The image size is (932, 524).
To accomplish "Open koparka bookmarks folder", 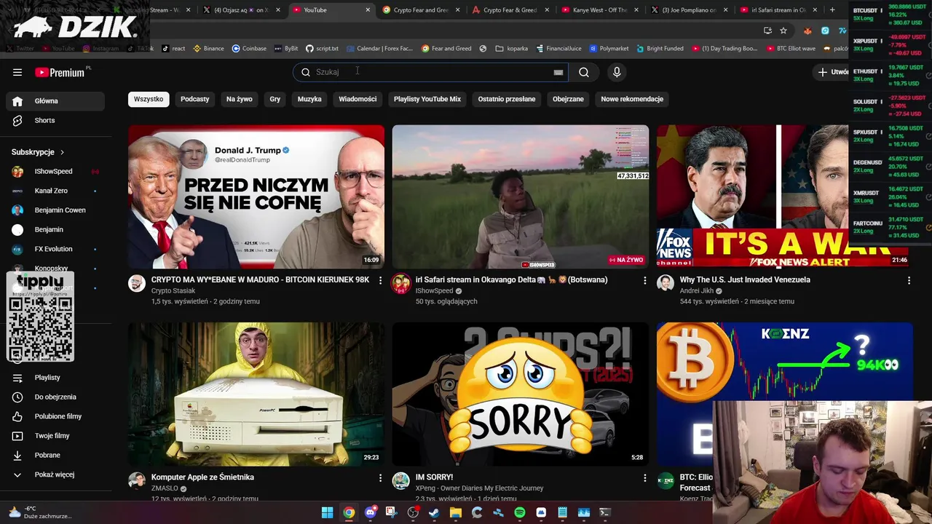I will 512,49.
